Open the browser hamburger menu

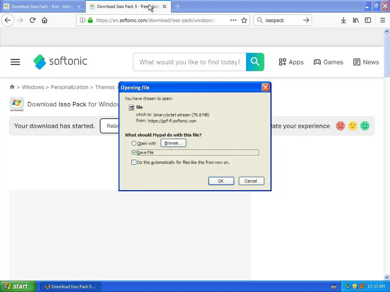(x=383, y=20)
